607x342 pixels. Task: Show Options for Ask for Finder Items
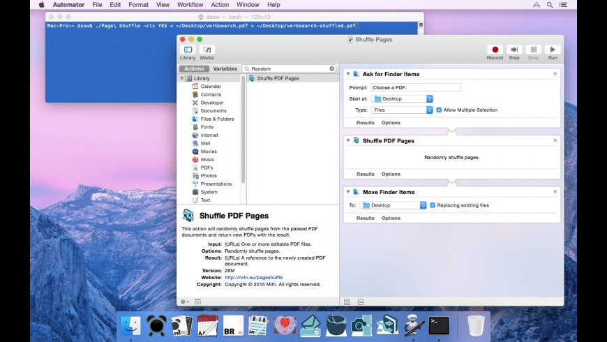[x=391, y=123]
